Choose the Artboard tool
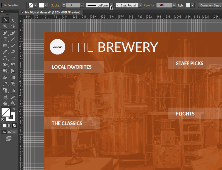The image size is (222, 170). point(5,97)
